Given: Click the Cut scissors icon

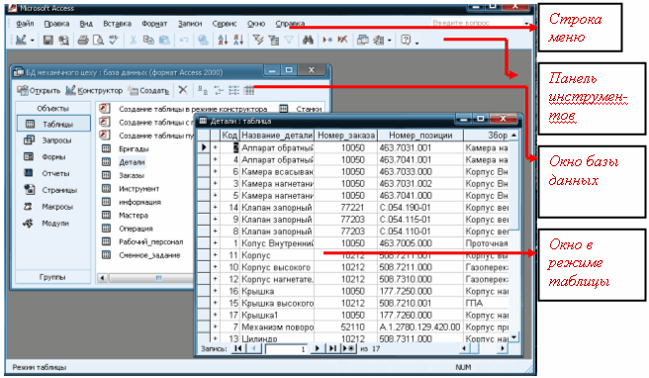Looking at the screenshot, I should pos(133,41).
